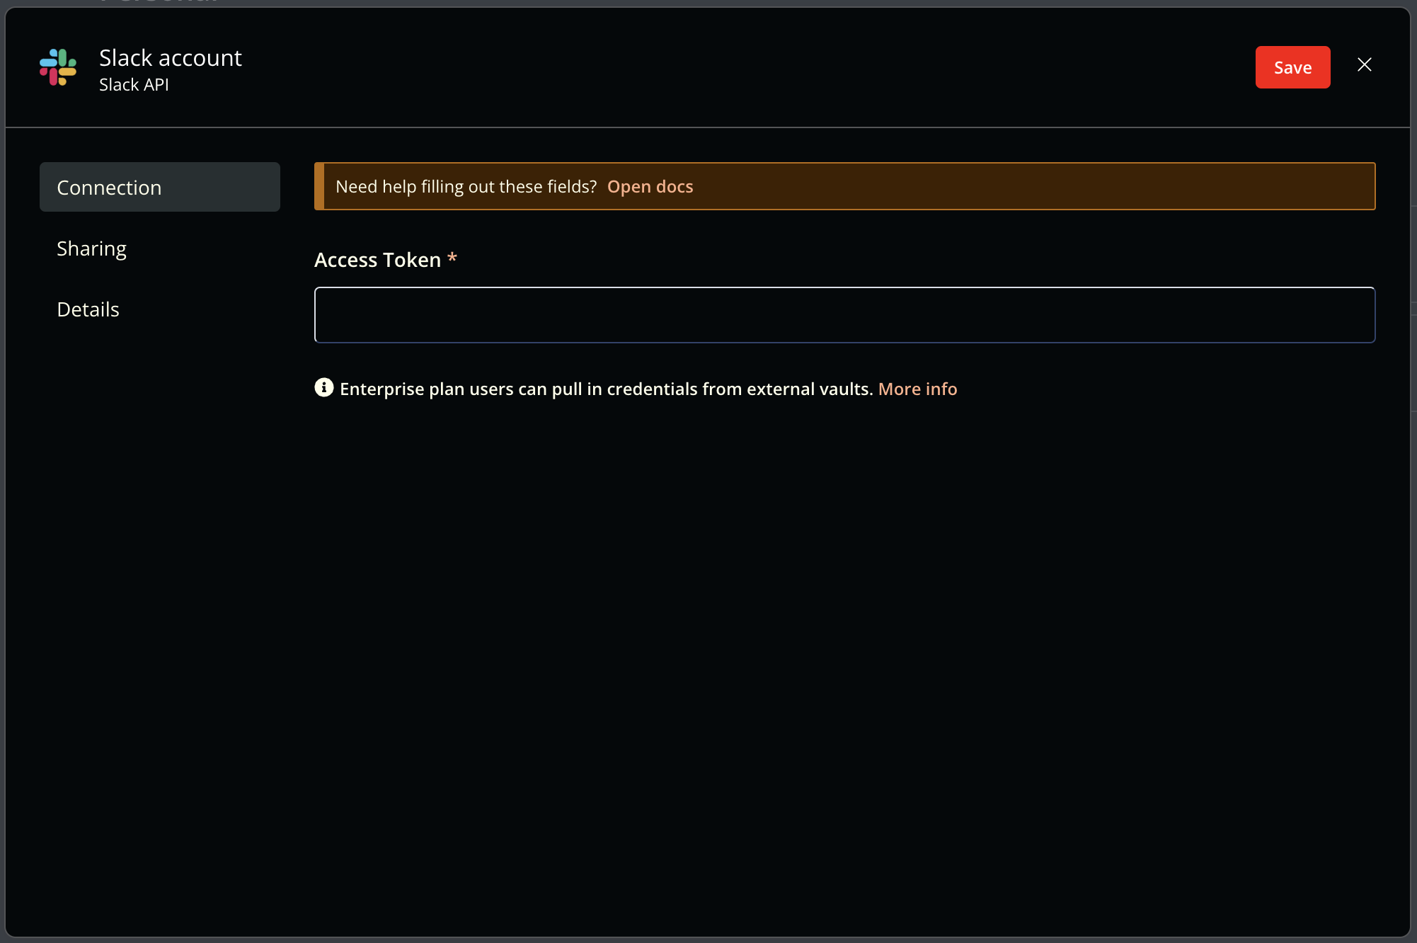Click the Slack account title to rename
This screenshot has height=943, width=1417.
click(x=171, y=58)
